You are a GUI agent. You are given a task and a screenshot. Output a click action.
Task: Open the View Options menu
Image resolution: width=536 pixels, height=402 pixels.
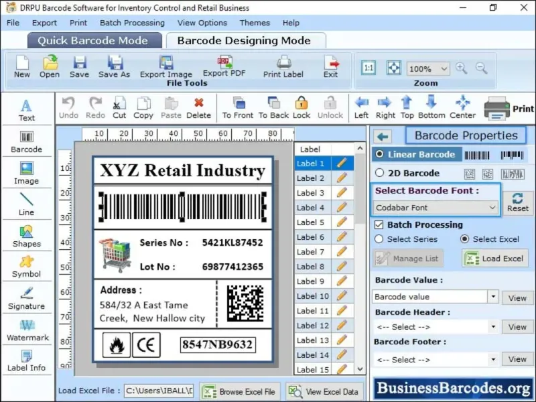202,23
